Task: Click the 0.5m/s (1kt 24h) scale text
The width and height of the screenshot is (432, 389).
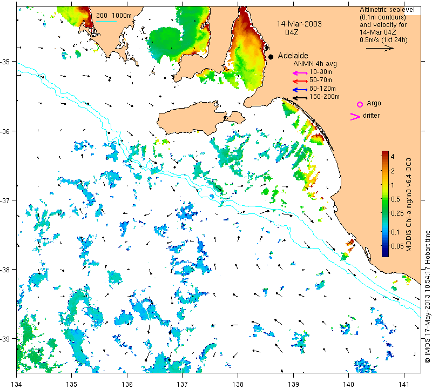Action: (x=383, y=40)
